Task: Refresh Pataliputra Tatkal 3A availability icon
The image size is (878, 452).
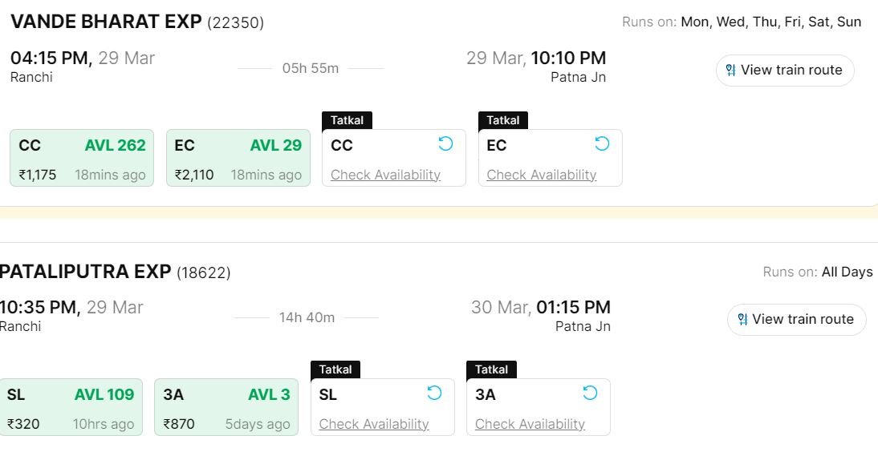Action: pyautogui.click(x=590, y=393)
